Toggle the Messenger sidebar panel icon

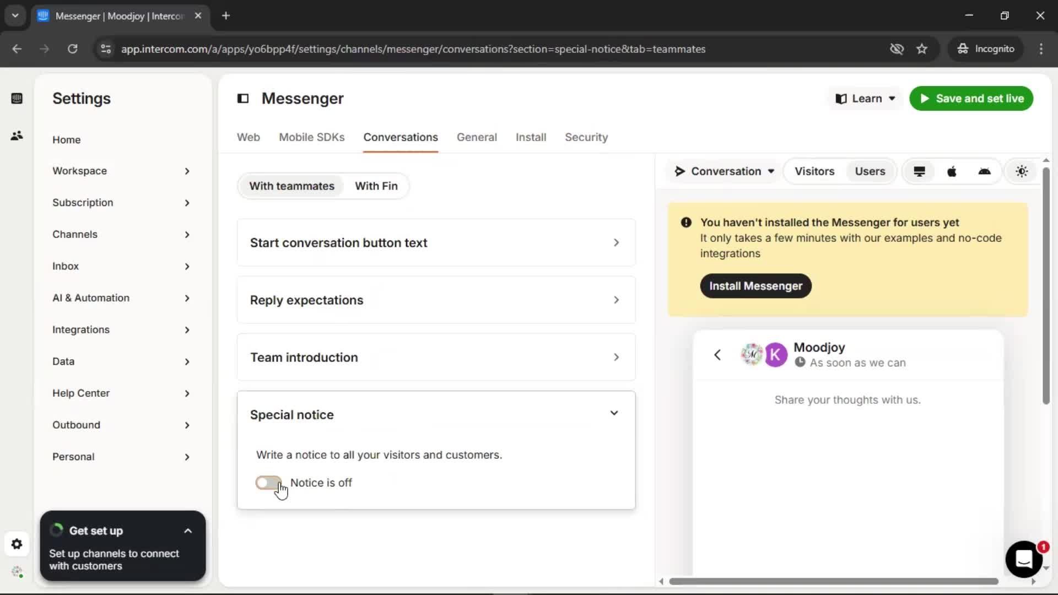coord(243,99)
